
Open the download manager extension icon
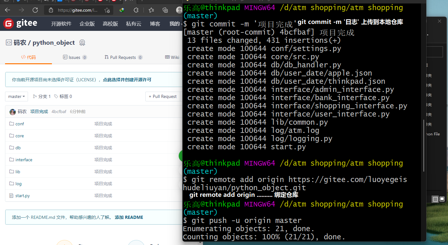[x=122, y=10]
